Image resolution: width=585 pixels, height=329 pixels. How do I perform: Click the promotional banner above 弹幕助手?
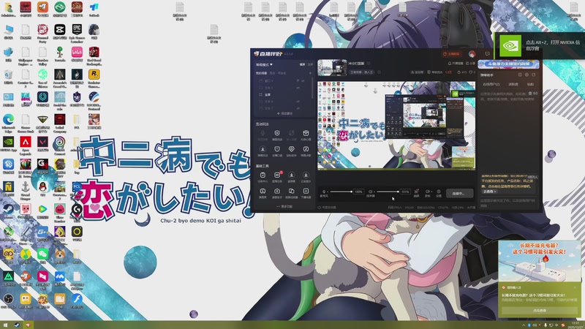(x=508, y=64)
